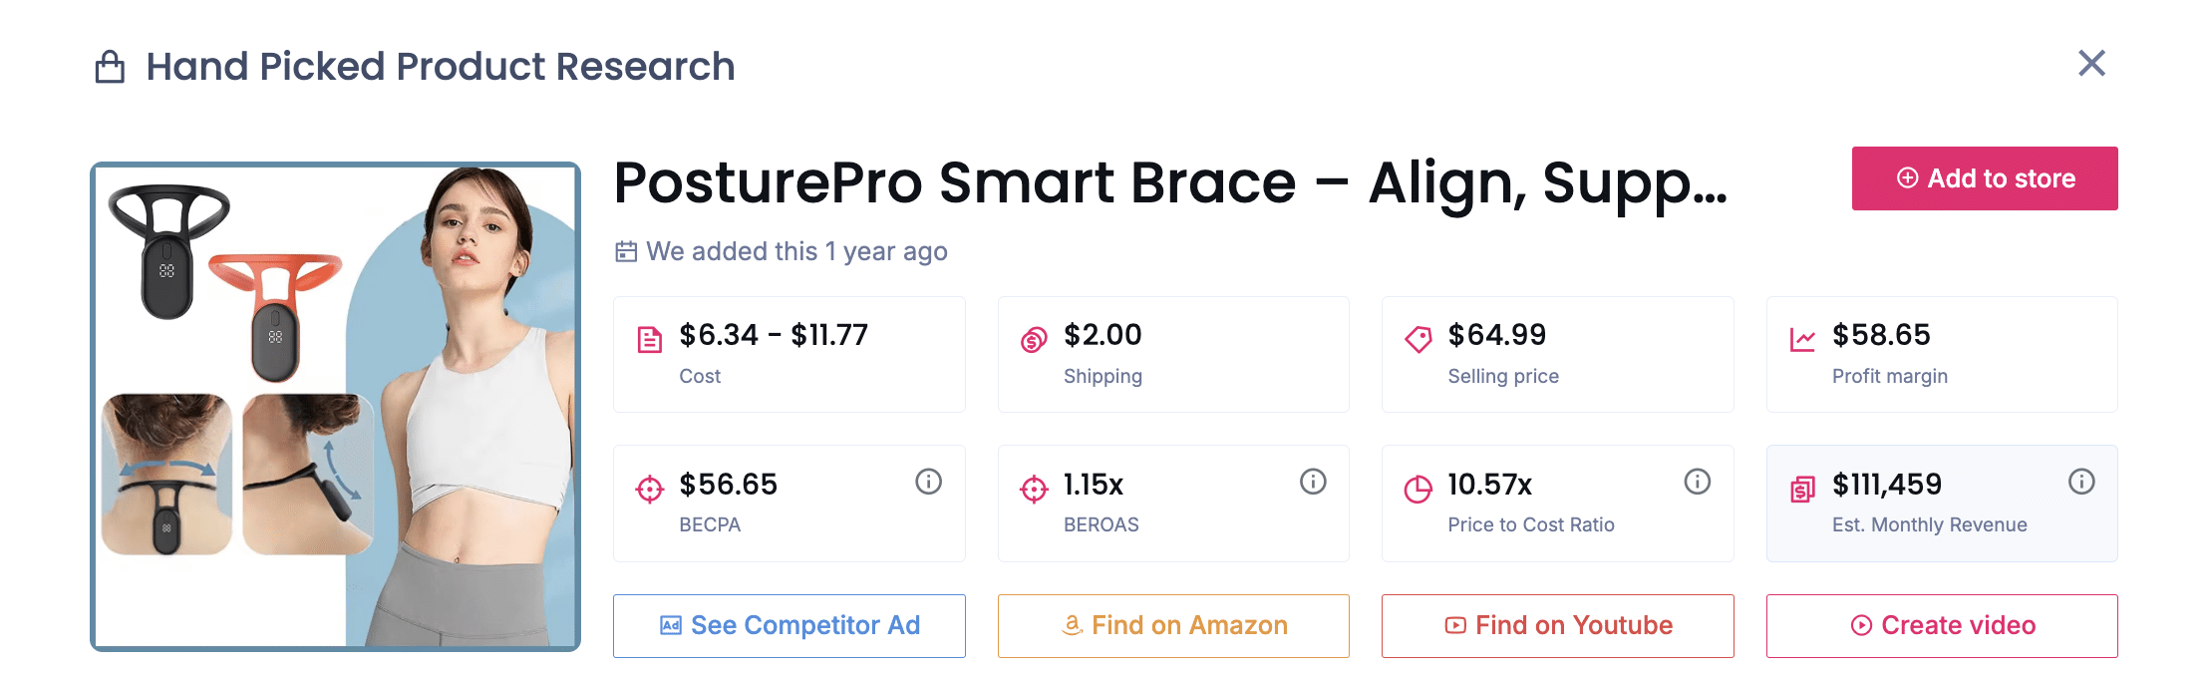
Task: Find the product on Amazon
Action: coord(1172,625)
